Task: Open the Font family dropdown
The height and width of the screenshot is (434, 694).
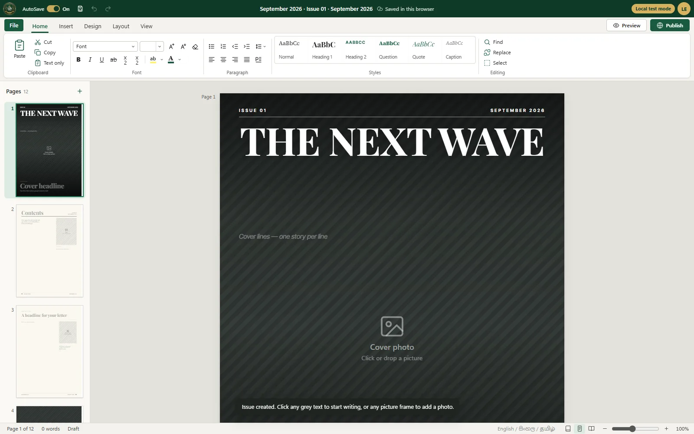Action: point(105,46)
